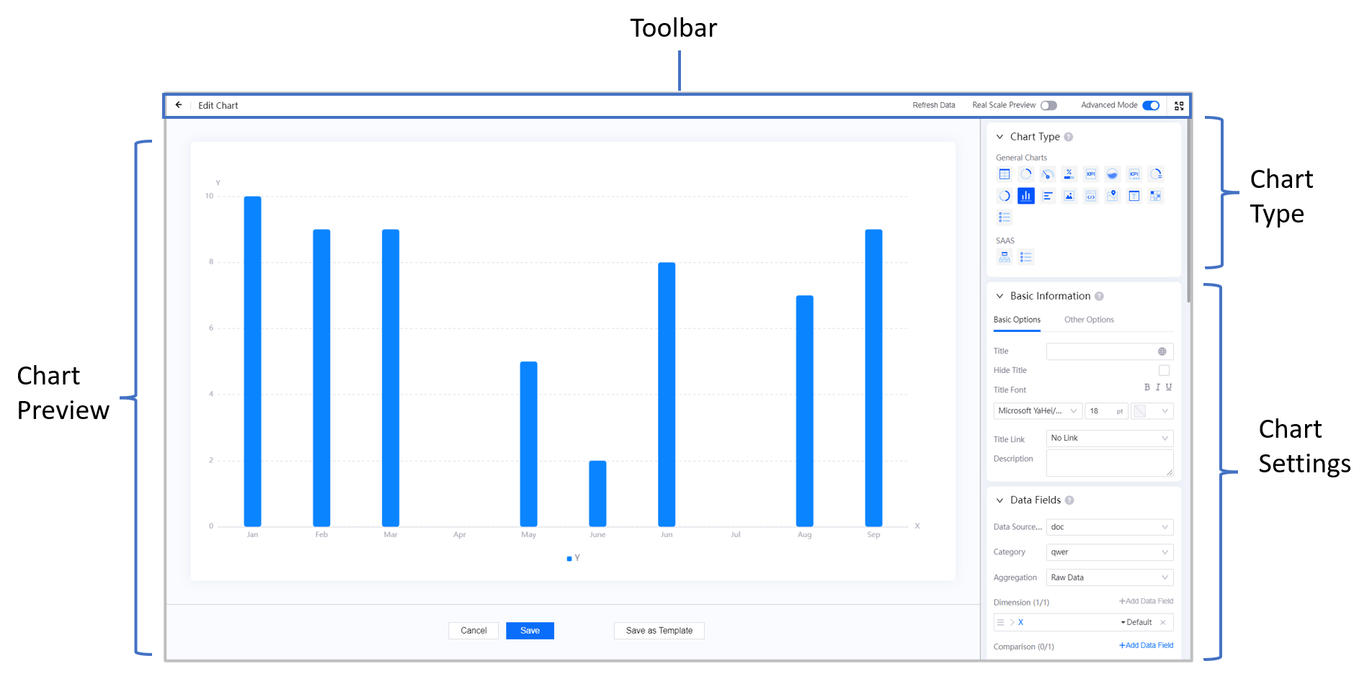This screenshot has height=679, width=1367.
Task: Click the Save as Template button
Action: click(x=659, y=631)
